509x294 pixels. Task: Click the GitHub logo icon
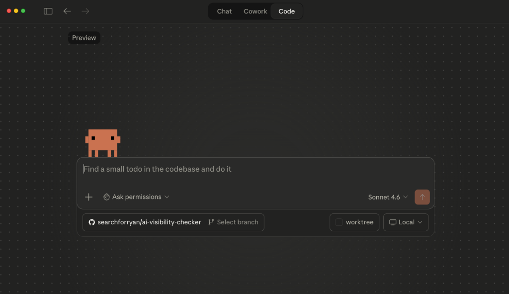(x=91, y=222)
